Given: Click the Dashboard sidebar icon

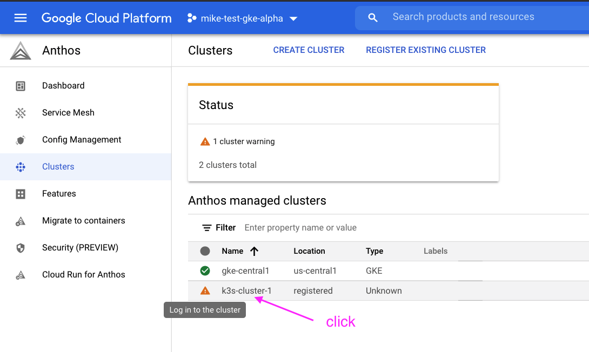Looking at the screenshot, I should pos(21,86).
